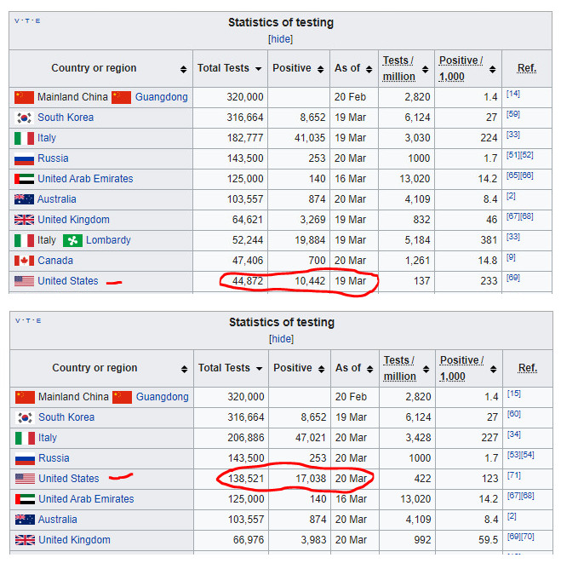
Task: Open Italy link in top table
Action: point(47,138)
